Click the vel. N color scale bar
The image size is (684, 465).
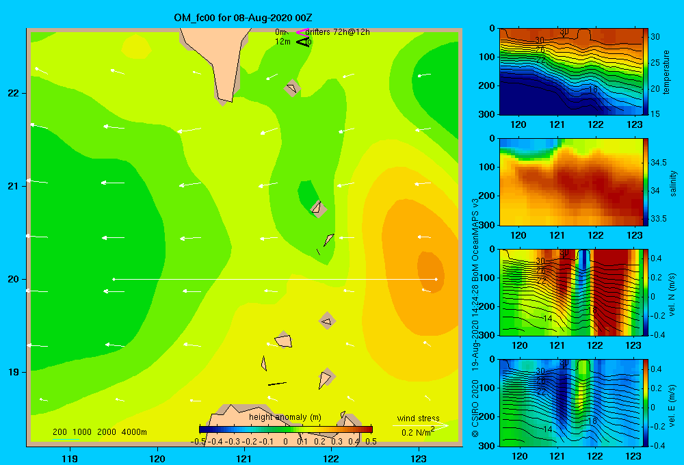tap(646, 292)
